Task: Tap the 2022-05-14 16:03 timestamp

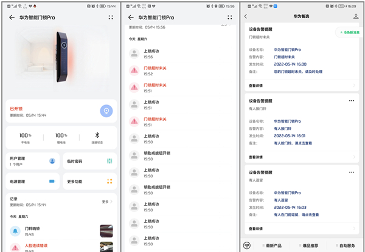Action: [290, 207]
